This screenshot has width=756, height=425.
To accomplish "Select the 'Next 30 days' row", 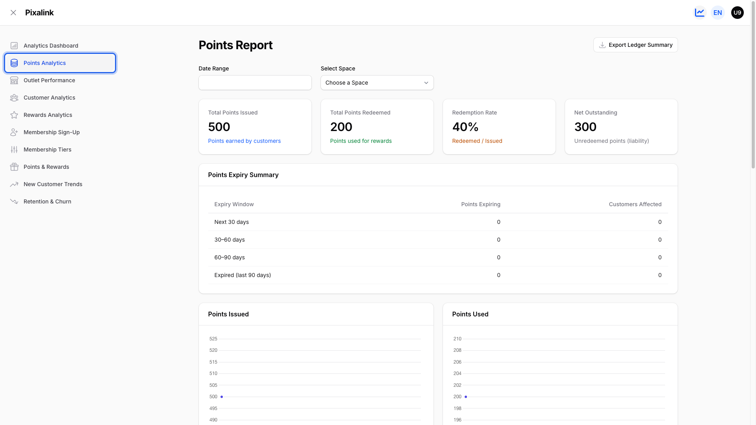I will (438, 222).
